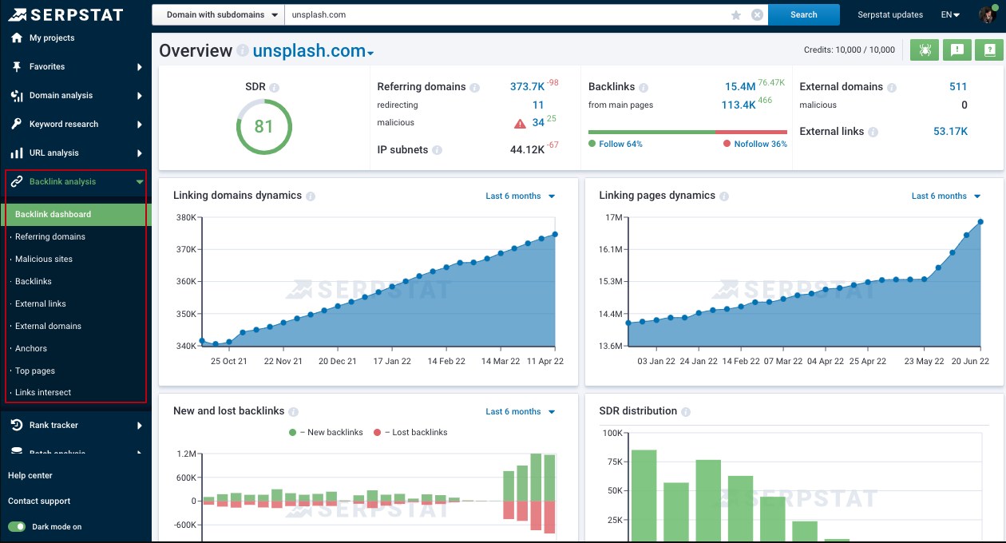Screen dimensions: 1006x543
Task: Open the Help center link
Action: pyautogui.click(x=30, y=476)
